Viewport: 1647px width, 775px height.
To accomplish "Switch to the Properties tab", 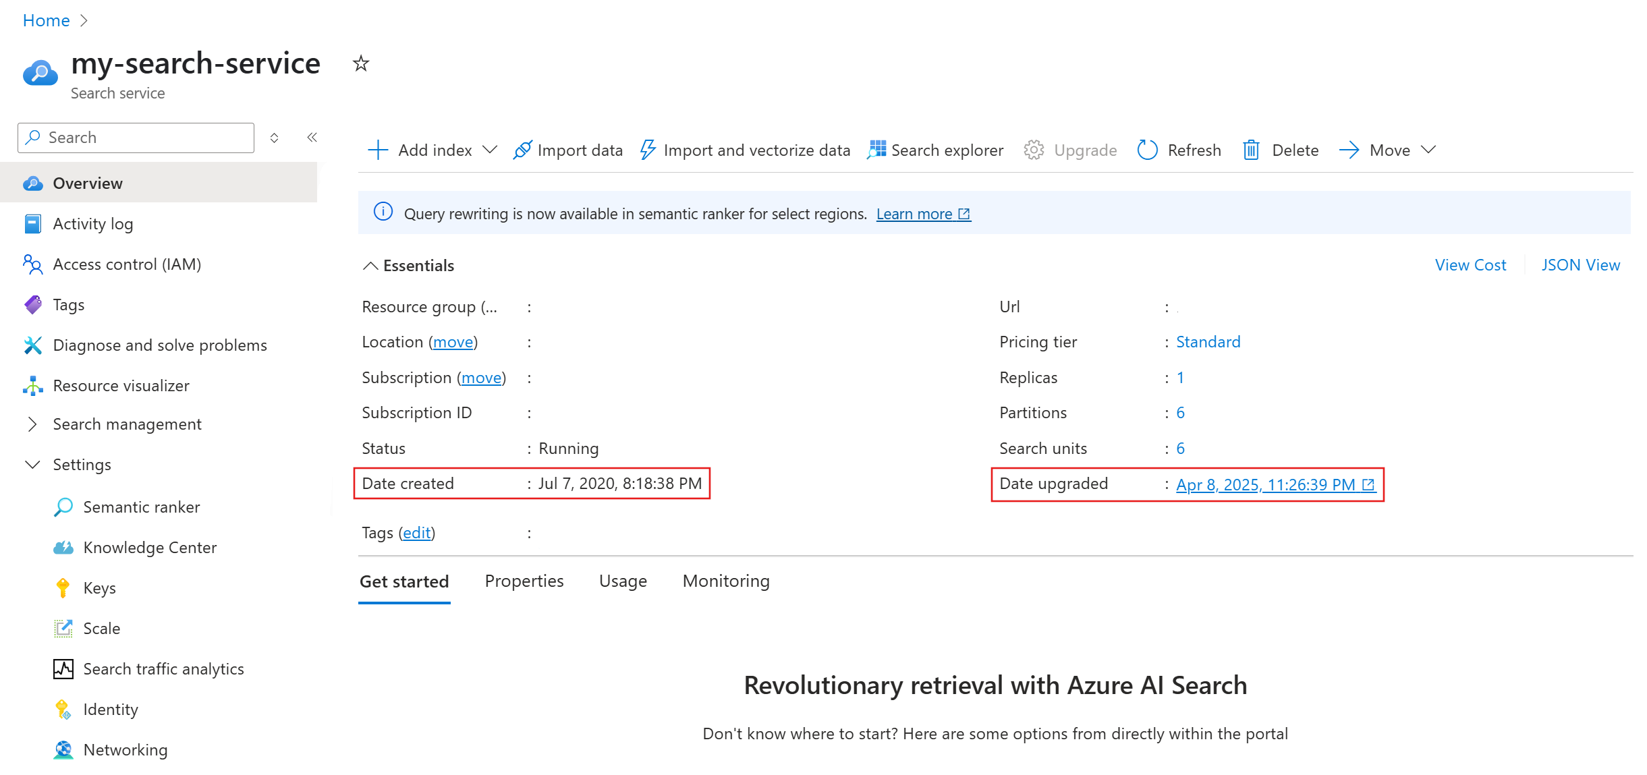I will click(x=524, y=581).
